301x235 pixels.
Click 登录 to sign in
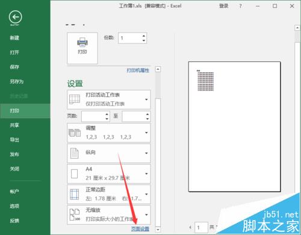tap(223, 6)
